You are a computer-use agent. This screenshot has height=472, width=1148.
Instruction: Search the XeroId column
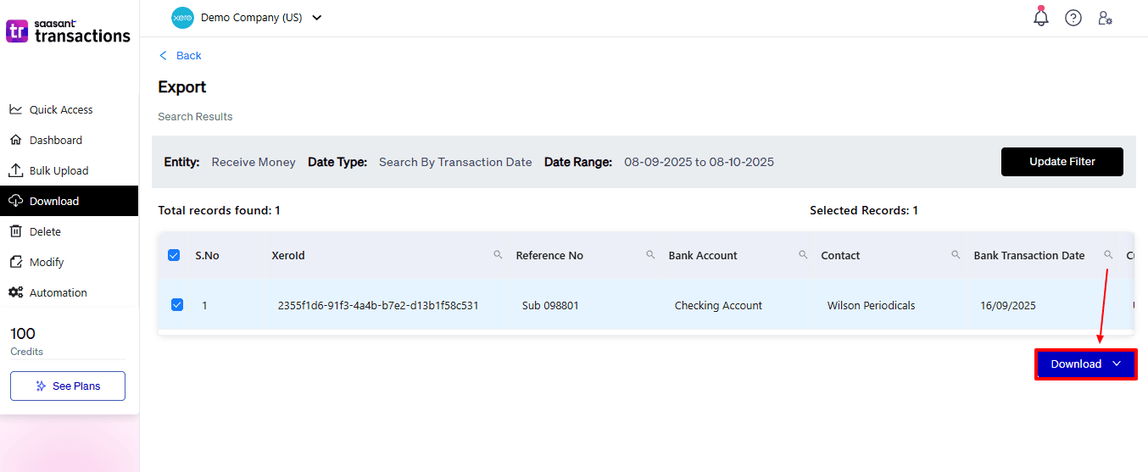(498, 254)
